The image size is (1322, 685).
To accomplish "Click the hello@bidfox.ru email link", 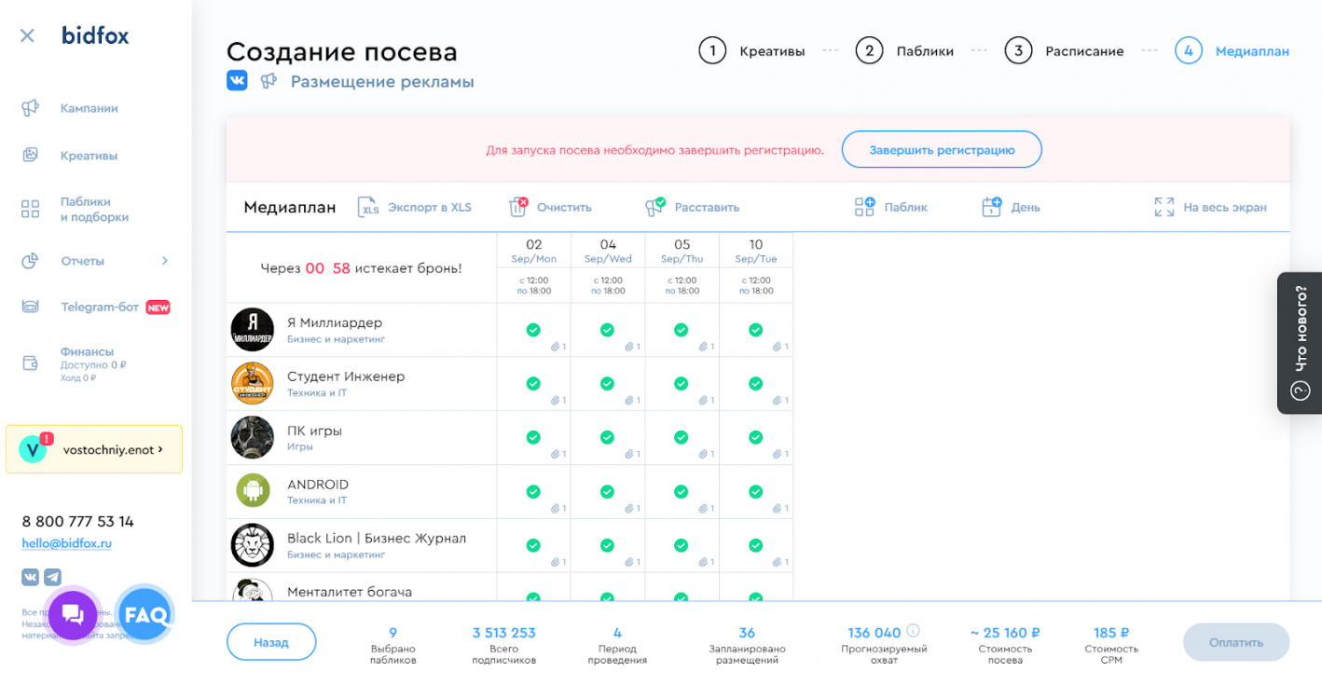I will pyautogui.click(x=67, y=543).
